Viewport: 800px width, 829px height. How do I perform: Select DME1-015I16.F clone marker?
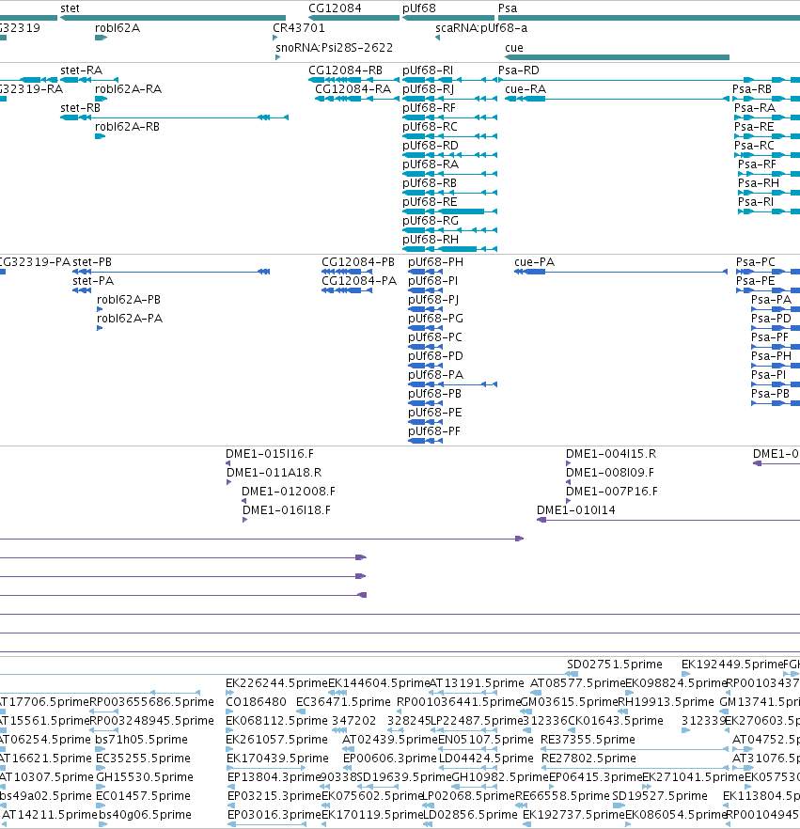(x=227, y=463)
